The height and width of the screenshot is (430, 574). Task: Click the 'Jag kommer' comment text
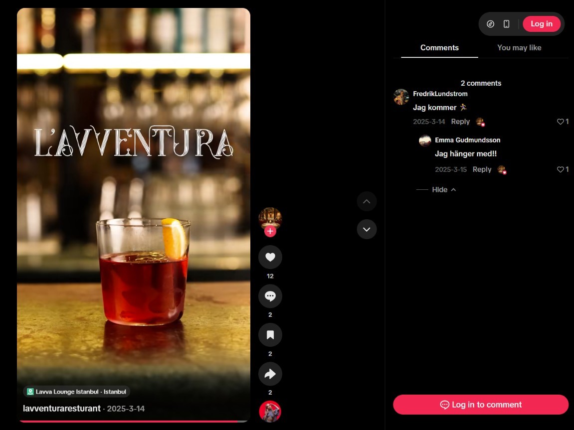click(440, 108)
